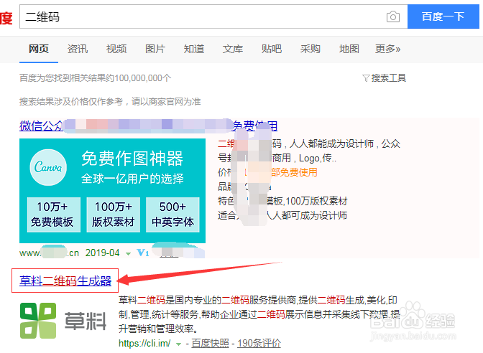483x353 pixels.
Task: Click the 特色 line mentioning 100万版权素材
Action: [x=282, y=201]
